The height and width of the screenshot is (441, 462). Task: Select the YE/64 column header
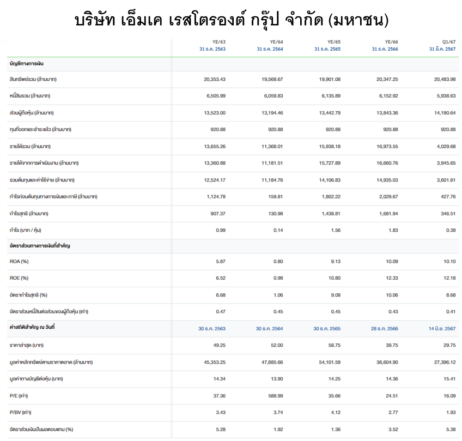[x=276, y=42]
